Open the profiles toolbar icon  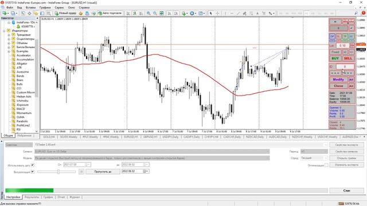14,13
